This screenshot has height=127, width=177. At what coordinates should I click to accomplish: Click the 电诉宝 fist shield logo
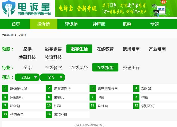(9, 8)
